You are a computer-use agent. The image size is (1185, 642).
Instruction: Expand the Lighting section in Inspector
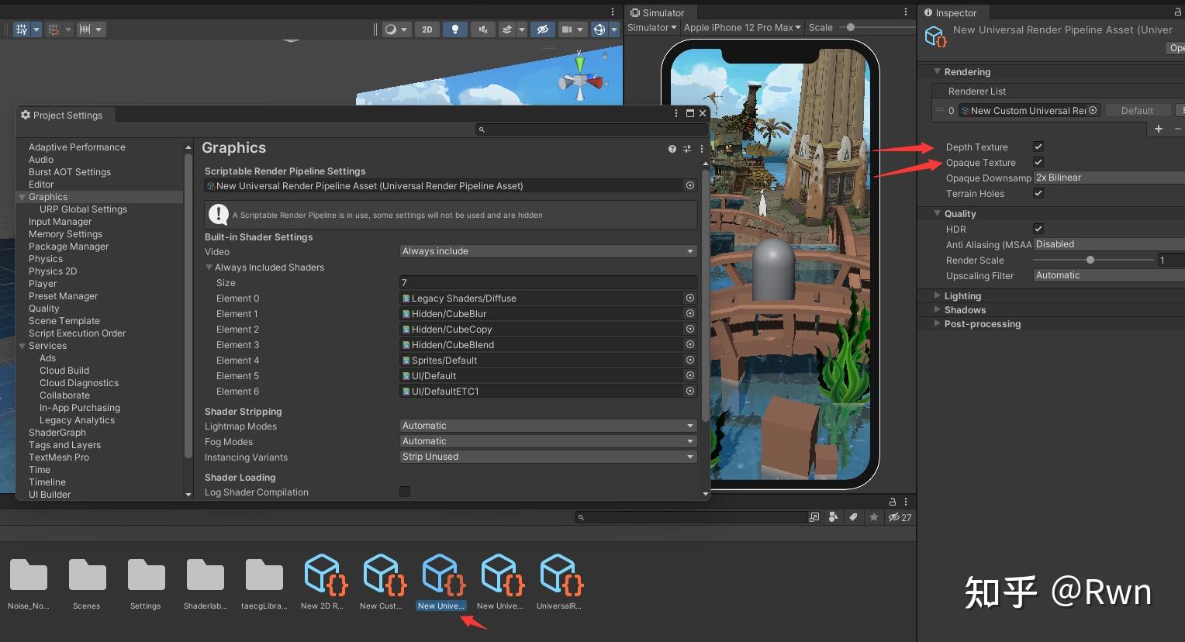pos(962,295)
